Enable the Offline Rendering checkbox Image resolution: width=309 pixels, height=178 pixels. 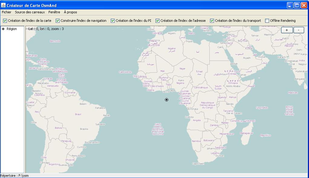pyautogui.click(x=267, y=21)
